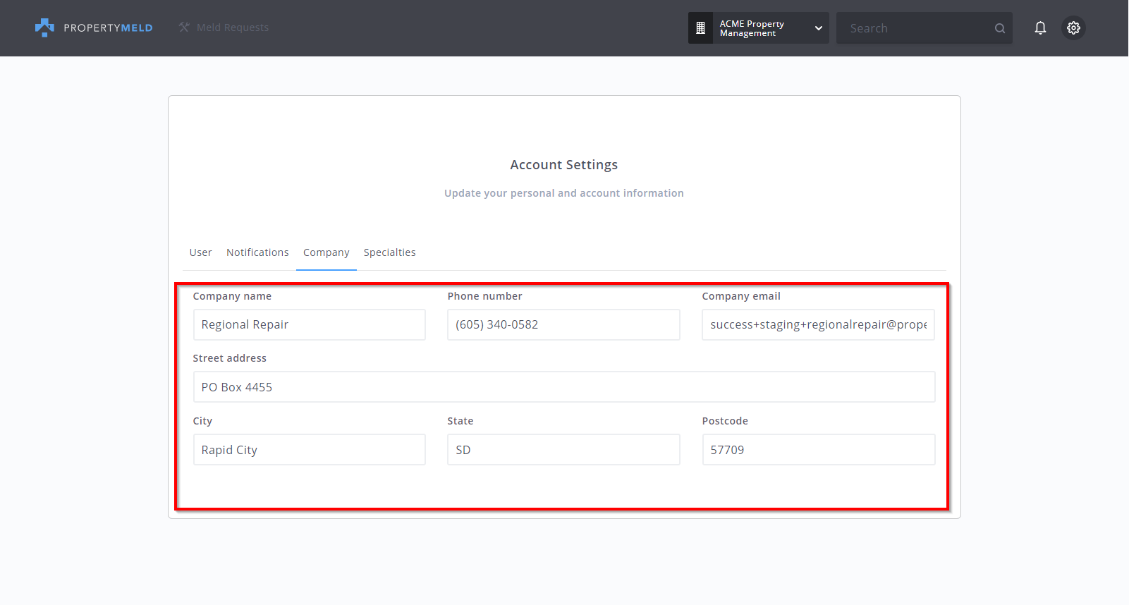Click the City label
Screen dimensions: 1129x605
point(202,421)
